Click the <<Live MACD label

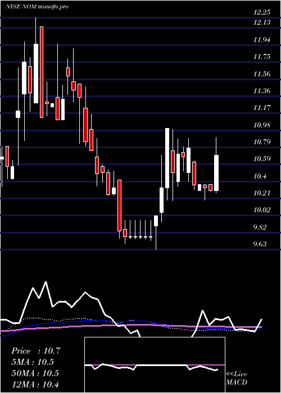point(237,378)
